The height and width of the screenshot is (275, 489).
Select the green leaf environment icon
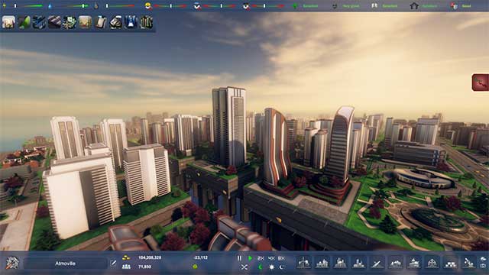point(24,22)
